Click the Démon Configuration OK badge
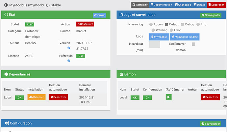227x132 pixels. point(147,98)
